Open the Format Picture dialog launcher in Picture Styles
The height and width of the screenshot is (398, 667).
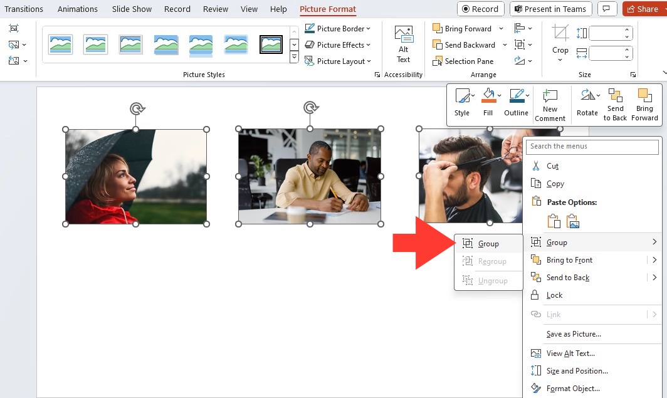(377, 75)
